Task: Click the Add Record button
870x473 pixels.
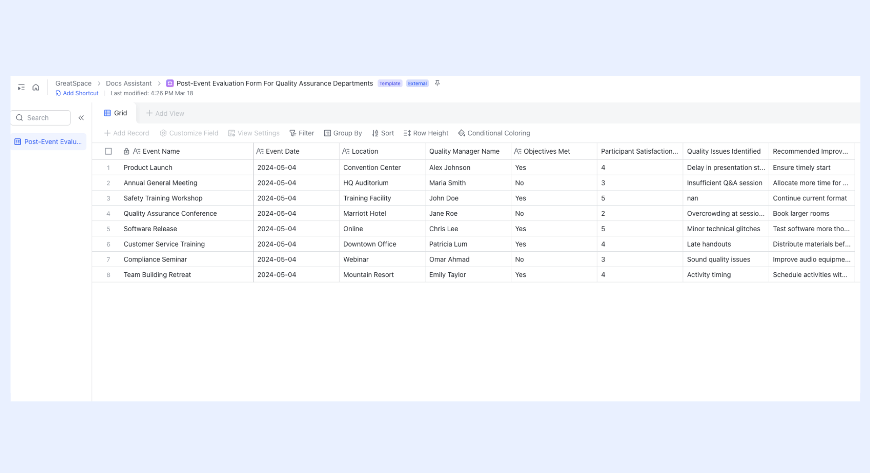Action: [x=126, y=133]
